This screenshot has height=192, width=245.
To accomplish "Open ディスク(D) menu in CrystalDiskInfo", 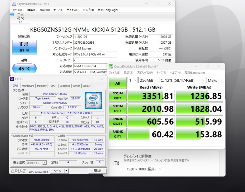I will pyautogui.click(x=73, y=10).
